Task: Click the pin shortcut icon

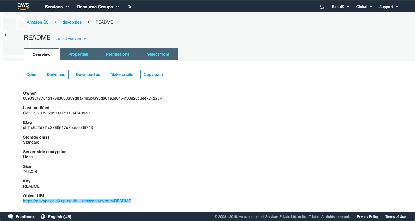Action: 130,7
